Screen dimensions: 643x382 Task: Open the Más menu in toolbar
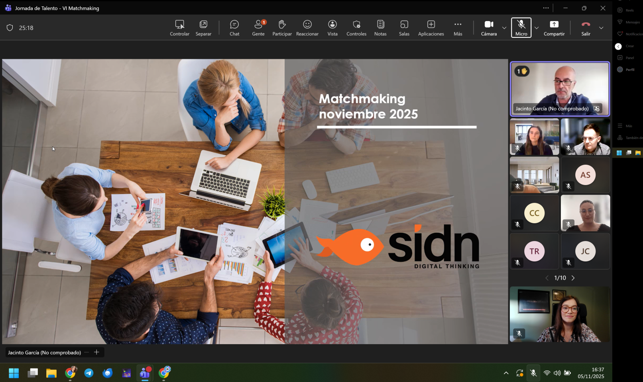click(x=458, y=28)
